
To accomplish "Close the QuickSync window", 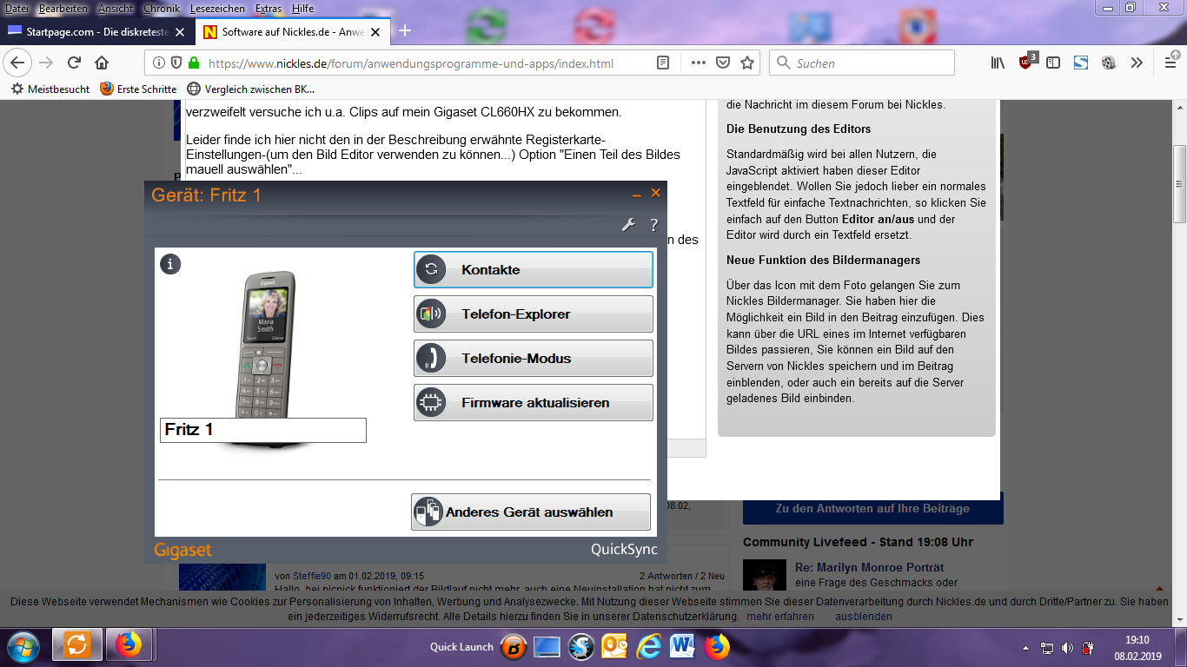I will pyautogui.click(x=656, y=194).
